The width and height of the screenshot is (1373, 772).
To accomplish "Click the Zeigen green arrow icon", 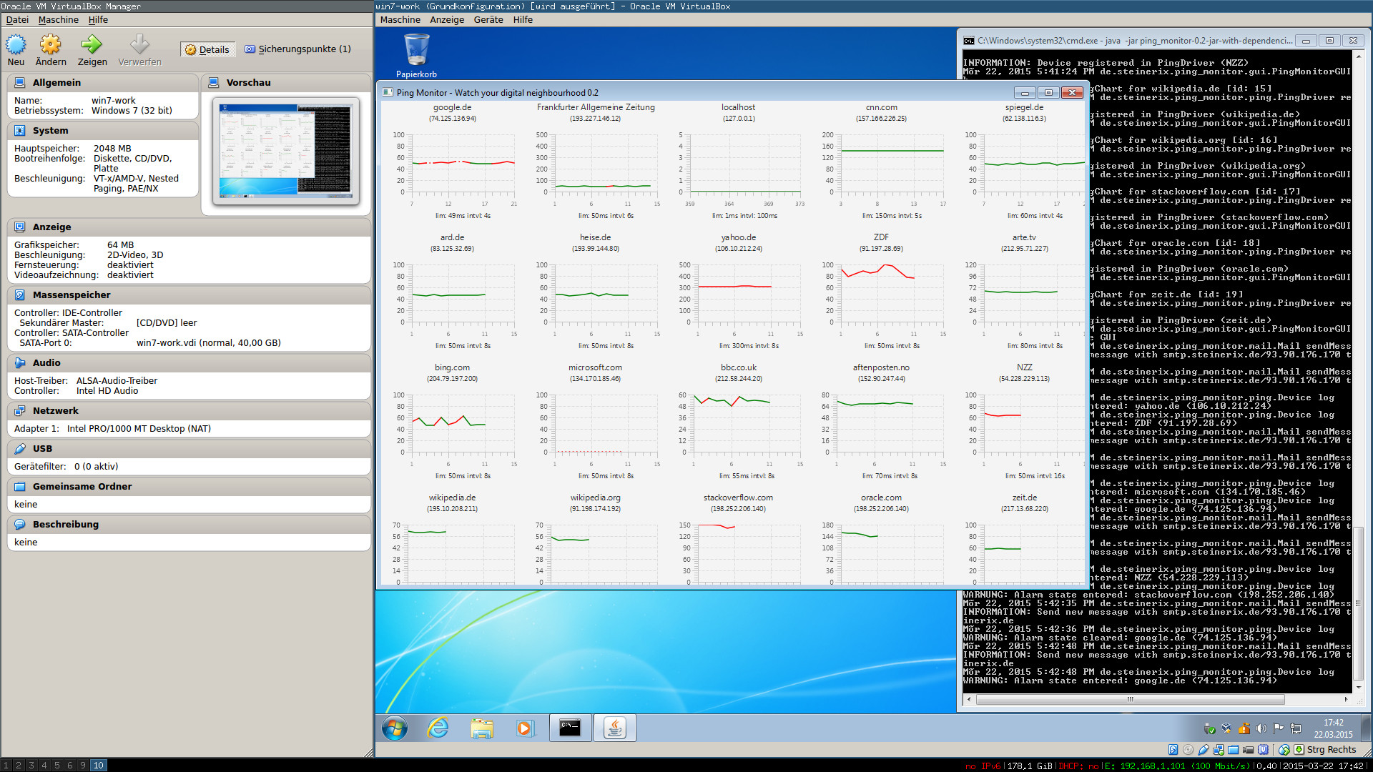I will (92, 45).
